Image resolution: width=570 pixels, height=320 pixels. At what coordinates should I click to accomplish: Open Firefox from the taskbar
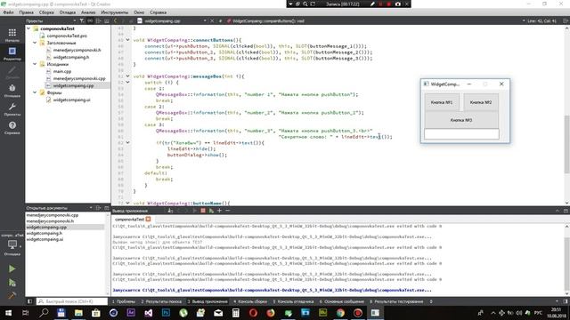tap(271, 313)
